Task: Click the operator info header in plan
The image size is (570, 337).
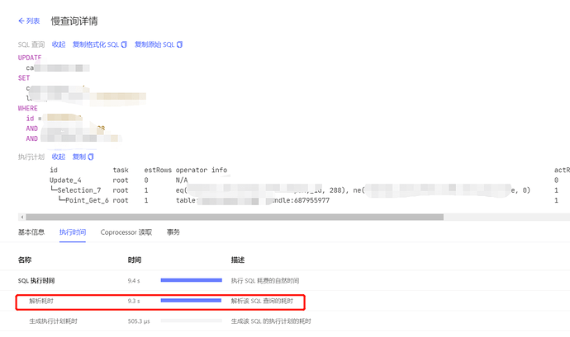Action: (202, 170)
